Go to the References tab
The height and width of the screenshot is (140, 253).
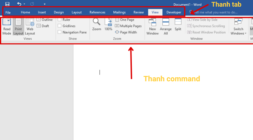[x=97, y=12]
